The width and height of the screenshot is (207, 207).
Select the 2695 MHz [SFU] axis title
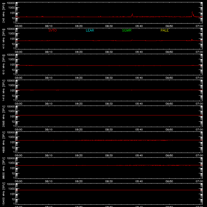pyautogui.click(x=3, y=116)
